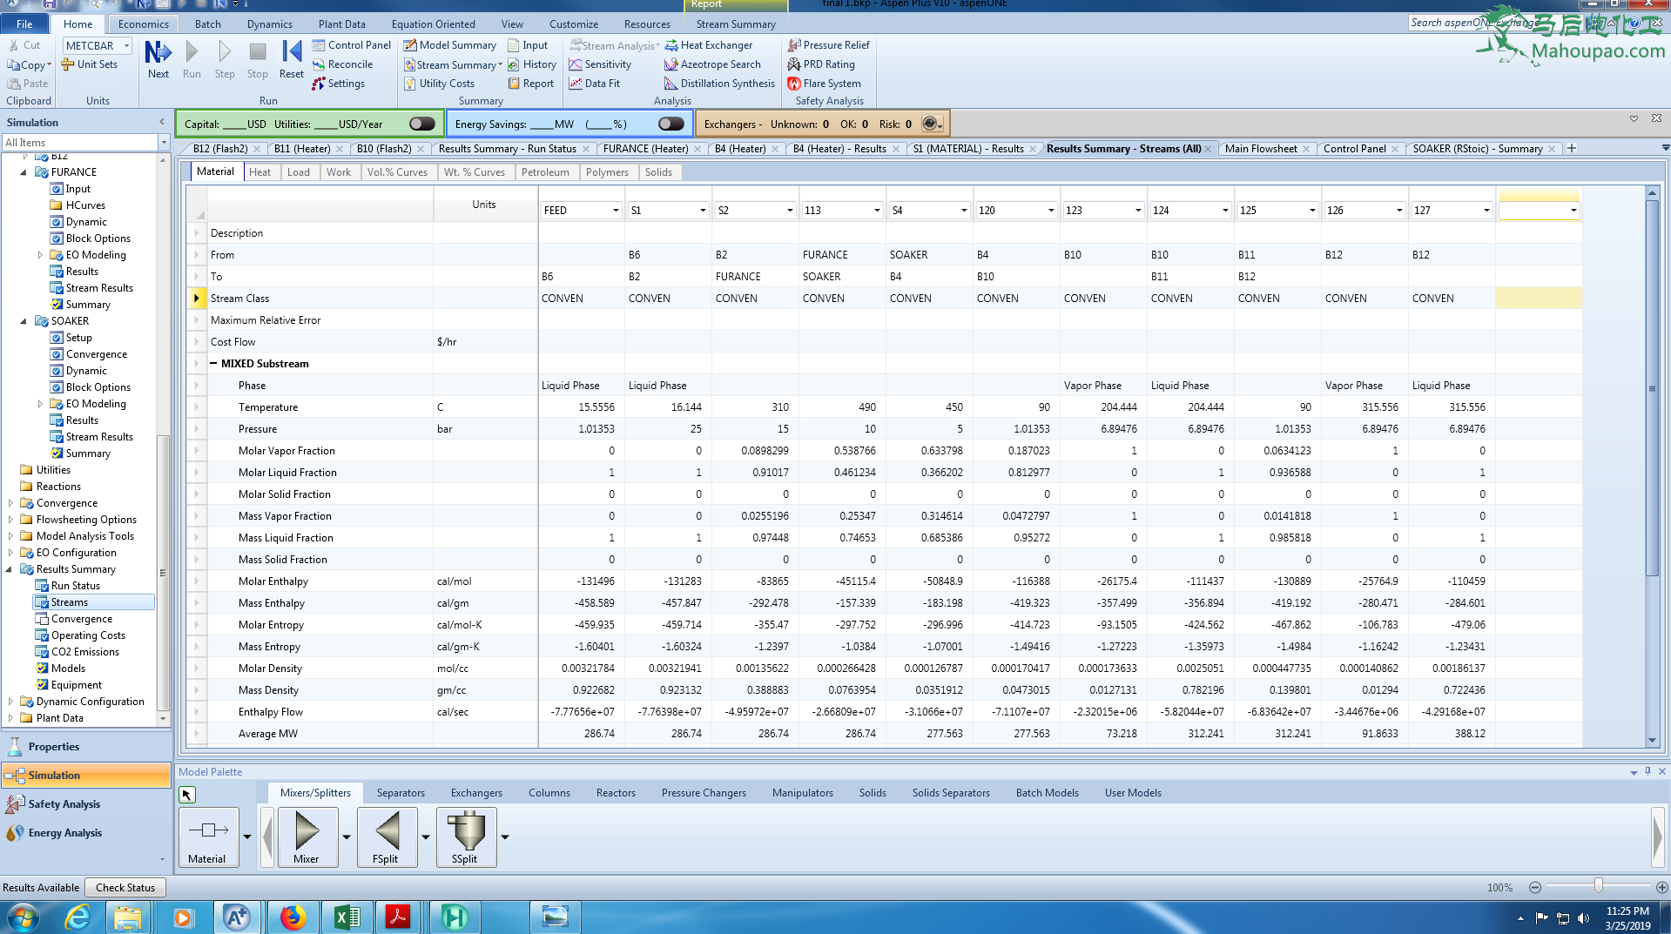
Task: Toggle the Energy Savings switch
Action: point(670,124)
